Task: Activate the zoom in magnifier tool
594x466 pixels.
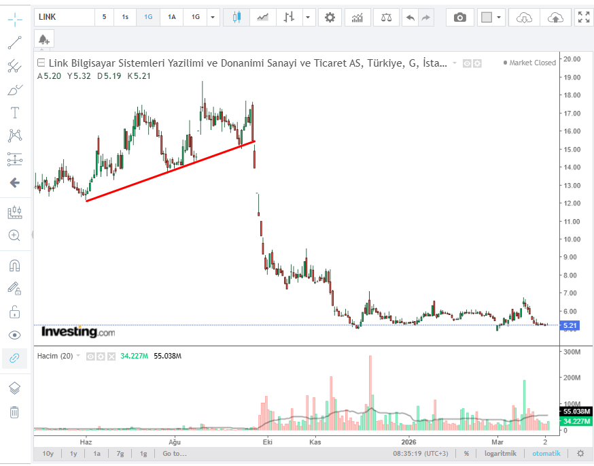Action: (14, 235)
